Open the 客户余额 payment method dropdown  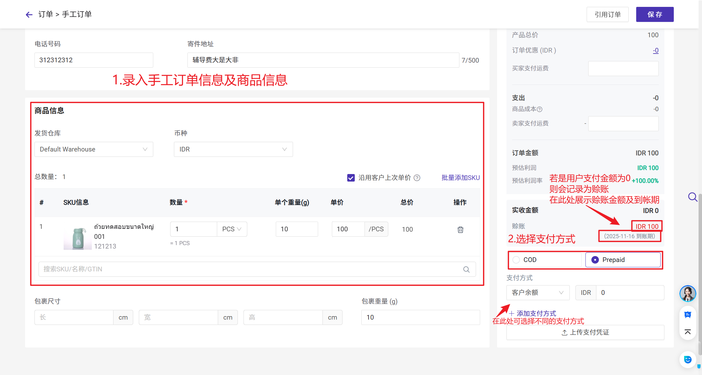[538, 293]
